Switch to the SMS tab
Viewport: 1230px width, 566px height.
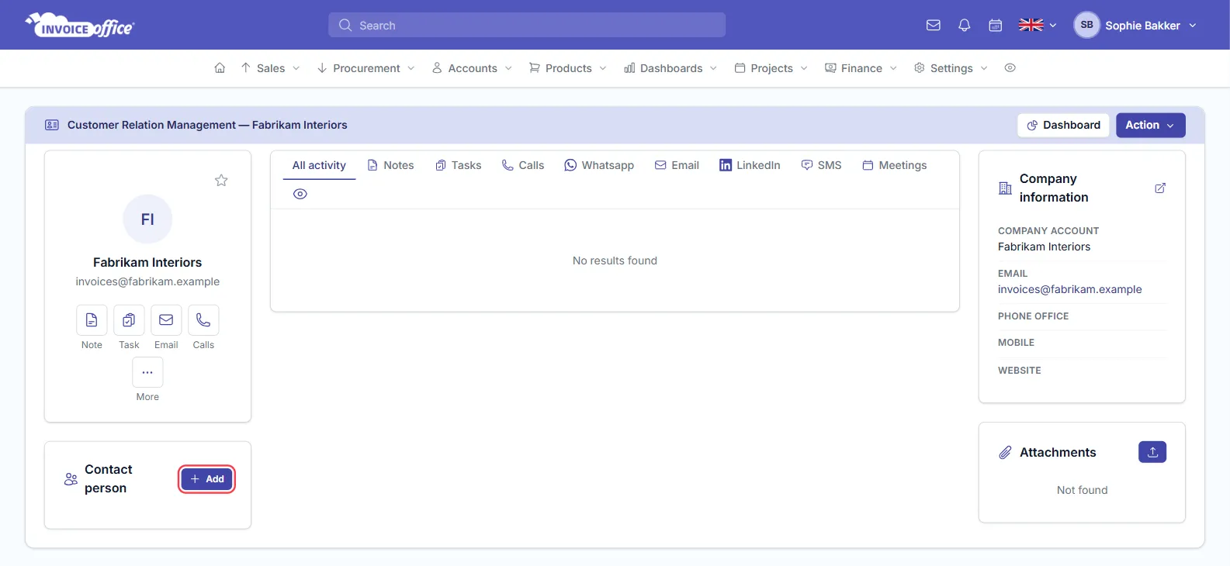[x=821, y=165]
